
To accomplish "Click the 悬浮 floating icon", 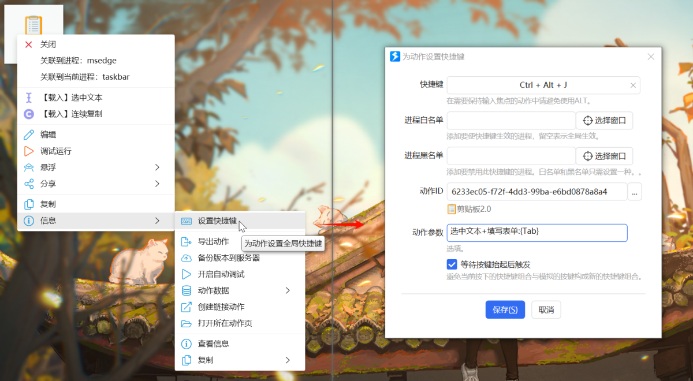I will click(28, 167).
